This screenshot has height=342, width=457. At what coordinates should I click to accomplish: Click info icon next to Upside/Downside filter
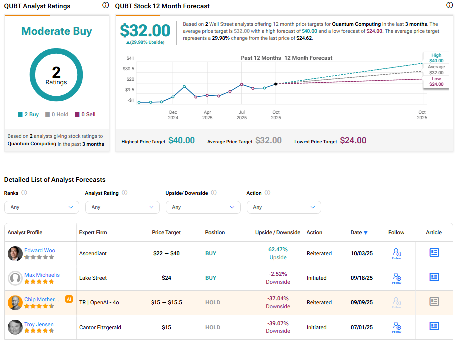tap(214, 193)
